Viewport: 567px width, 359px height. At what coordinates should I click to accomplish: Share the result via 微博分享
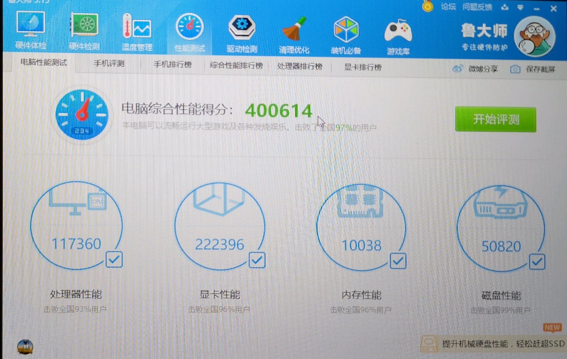(x=476, y=69)
